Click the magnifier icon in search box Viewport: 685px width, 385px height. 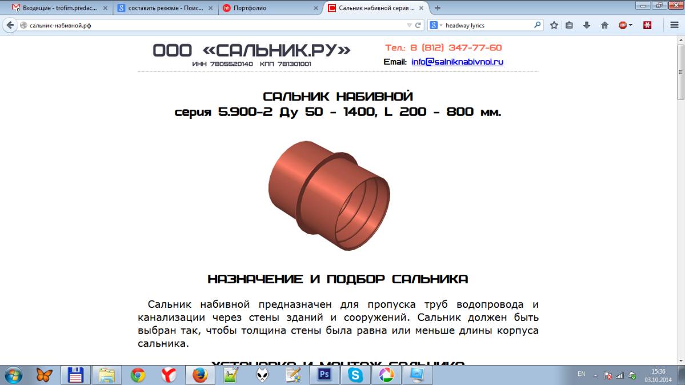[x=537, y=25]
